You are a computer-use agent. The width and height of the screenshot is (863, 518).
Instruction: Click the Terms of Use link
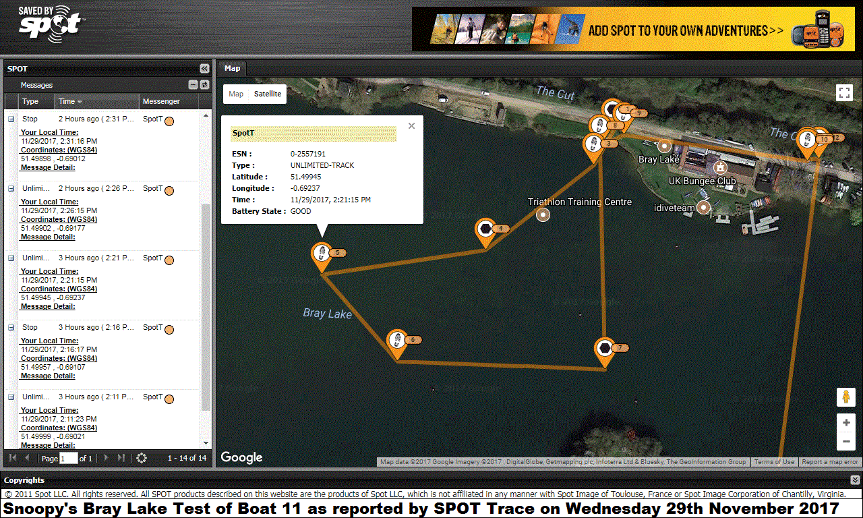(774, 462)
